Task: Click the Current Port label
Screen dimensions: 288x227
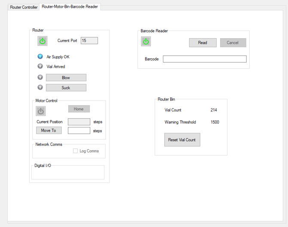Action: pyautogui.click(x=67, y=40)
